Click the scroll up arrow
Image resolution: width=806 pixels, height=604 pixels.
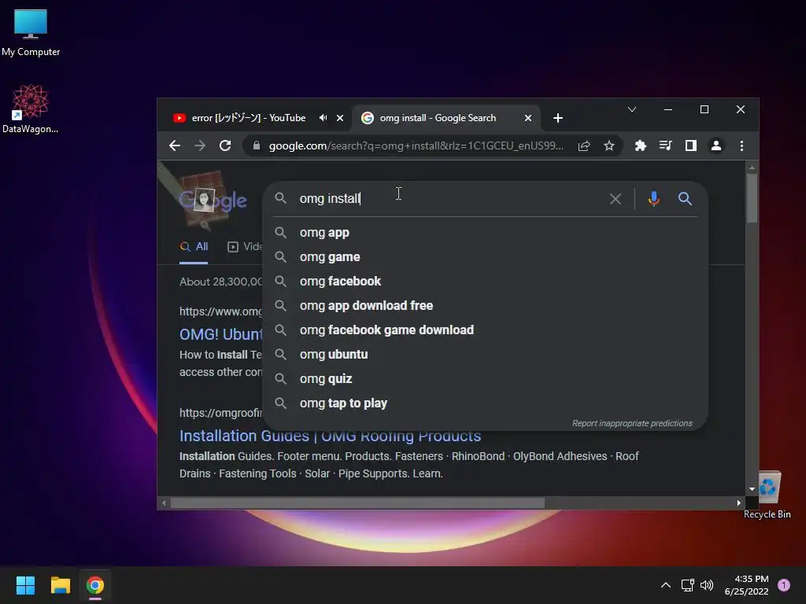point(752,168)
